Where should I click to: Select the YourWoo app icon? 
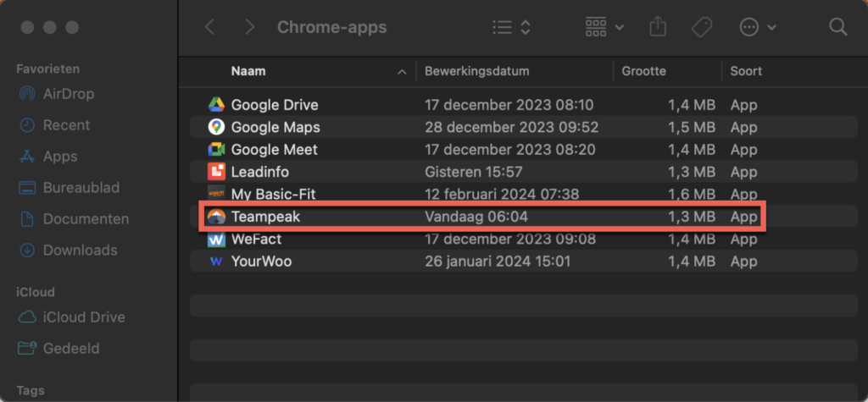click(x=216, y=262)
